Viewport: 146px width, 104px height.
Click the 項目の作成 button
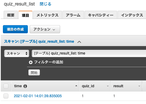[15, 29]
